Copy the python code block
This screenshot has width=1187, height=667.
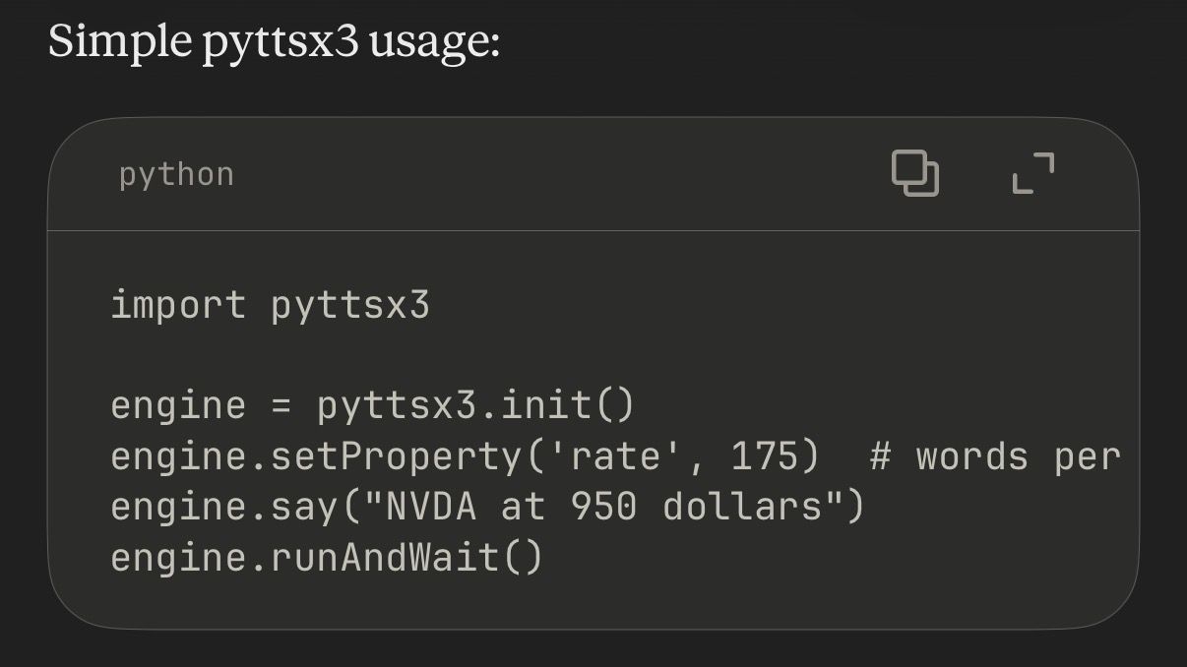tap(915, 174)
